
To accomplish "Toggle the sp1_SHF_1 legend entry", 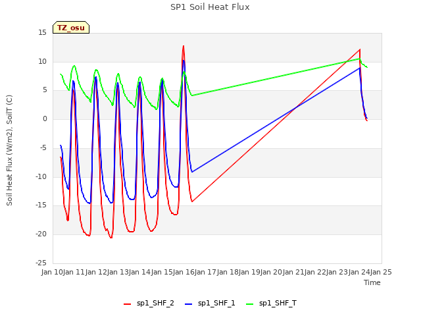I will click(x=210, y=303).
